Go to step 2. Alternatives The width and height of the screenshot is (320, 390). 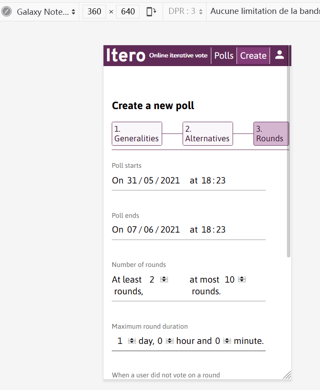(x=207, y=134)
